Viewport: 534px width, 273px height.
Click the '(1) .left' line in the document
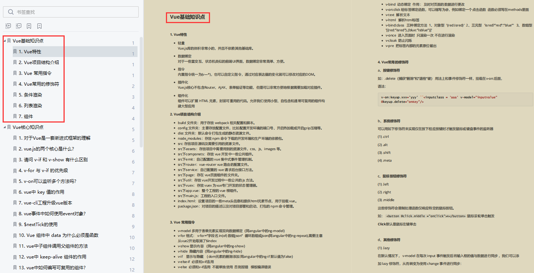coord(383,184)
